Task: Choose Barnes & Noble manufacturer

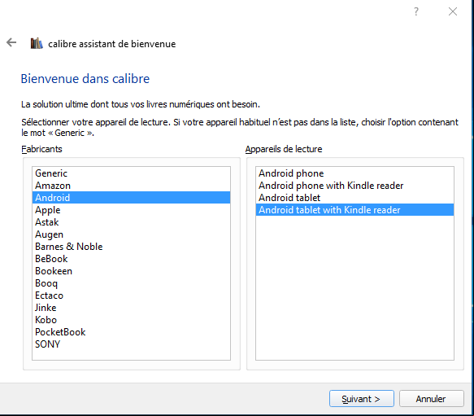Action: (131, 247)
